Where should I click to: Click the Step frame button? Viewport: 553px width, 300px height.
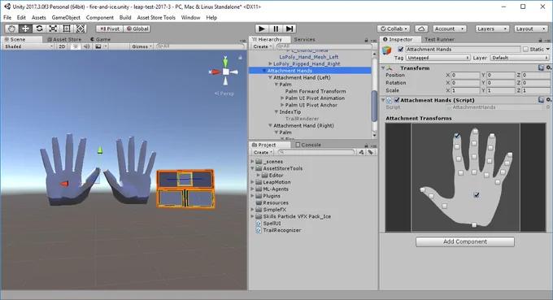pos(290,28)
